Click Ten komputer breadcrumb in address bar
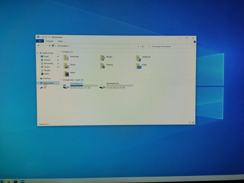The width and height of the screenshot is (244, 183). click(63, 46)
